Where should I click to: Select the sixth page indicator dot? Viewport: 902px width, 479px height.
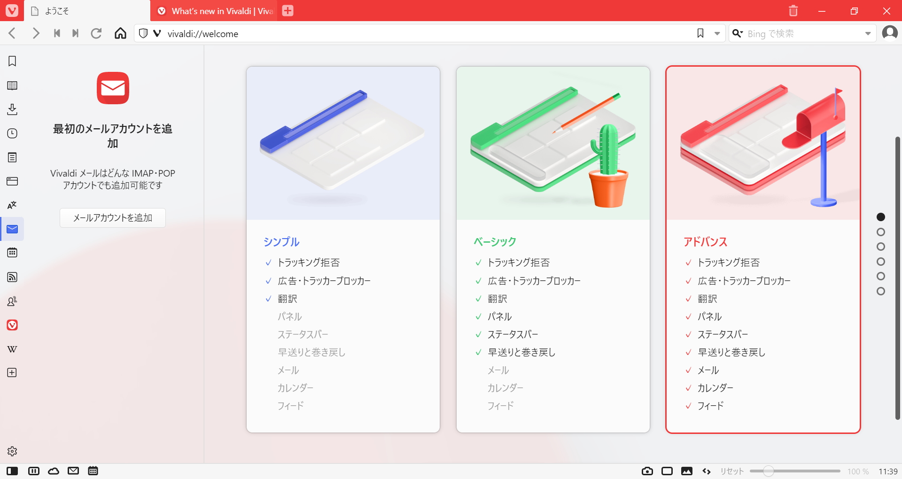point(881,291)
